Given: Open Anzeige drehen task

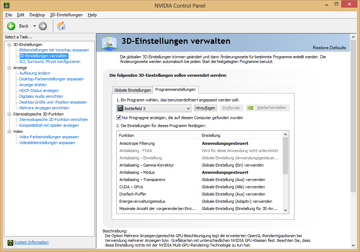Looking at the screenshot, I should click(x=33, y=85).
